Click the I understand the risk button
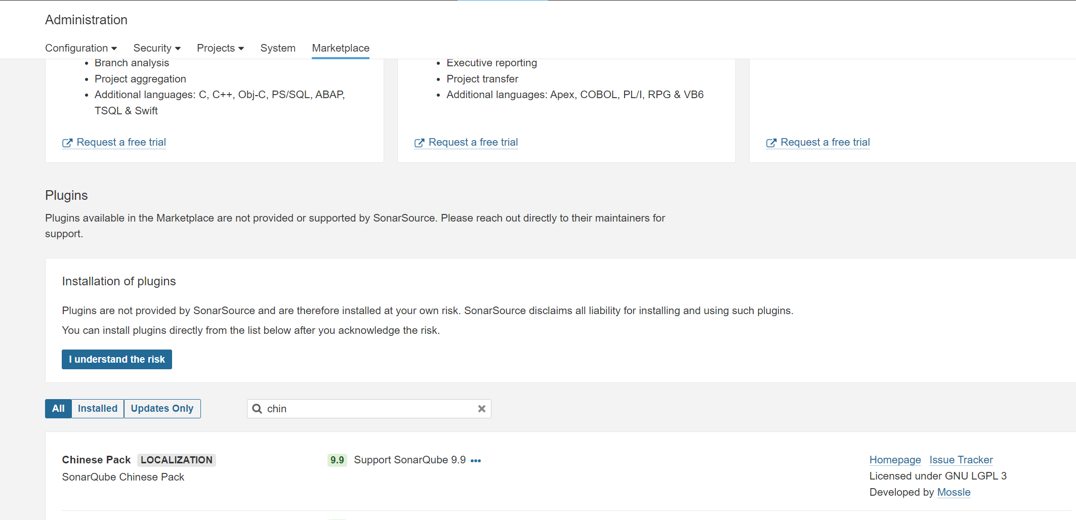 (x=117, y=359)
